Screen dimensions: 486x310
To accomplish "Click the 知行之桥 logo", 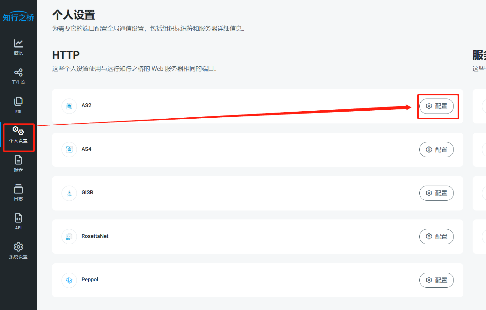I will pyautogui.click(x=18, y=17).
